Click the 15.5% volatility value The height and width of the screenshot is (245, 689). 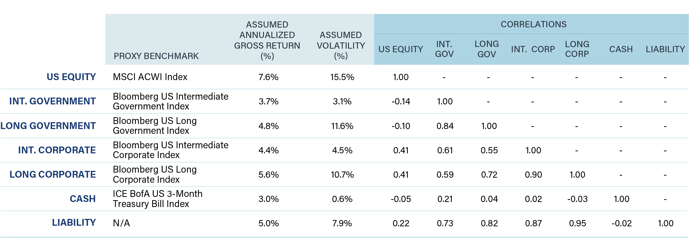coord(342,77)
